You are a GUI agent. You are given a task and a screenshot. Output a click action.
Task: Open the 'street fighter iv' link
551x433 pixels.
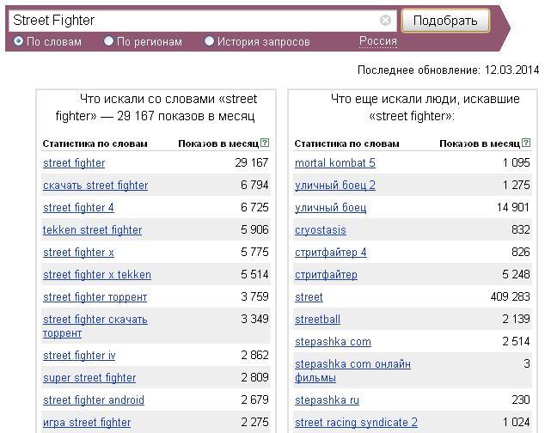tap(79, 356)
